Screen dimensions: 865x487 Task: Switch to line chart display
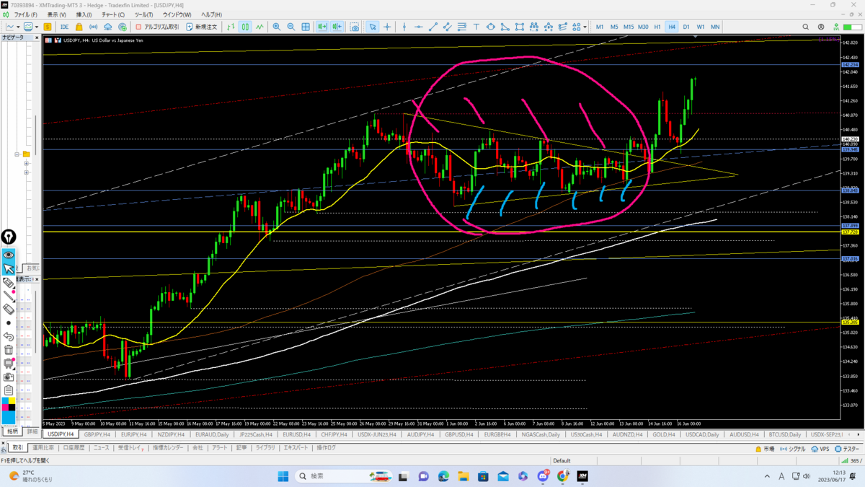(x=259, y=27)
